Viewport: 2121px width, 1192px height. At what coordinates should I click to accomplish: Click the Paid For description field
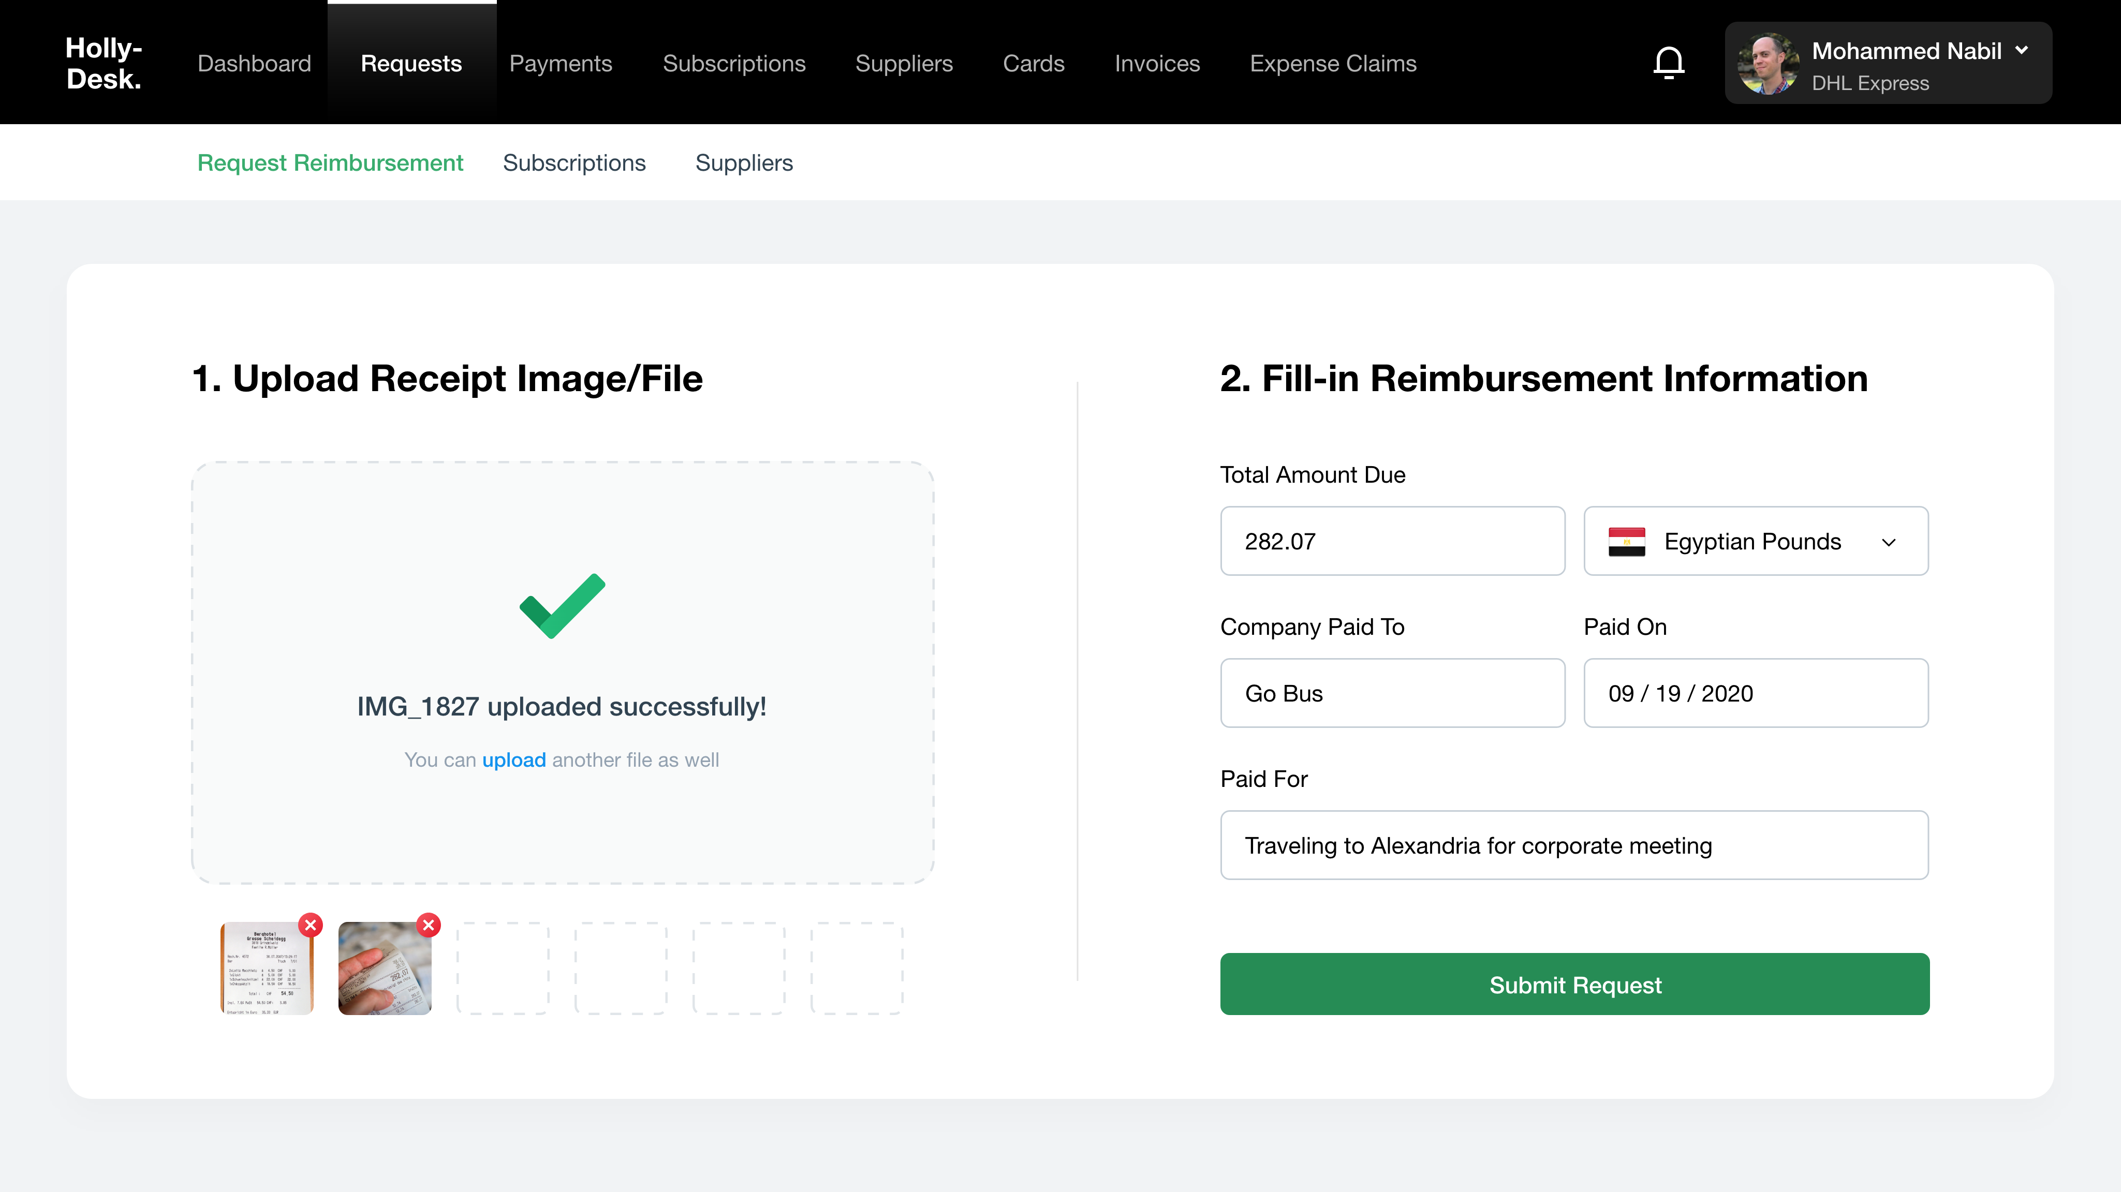(1573, 845)
